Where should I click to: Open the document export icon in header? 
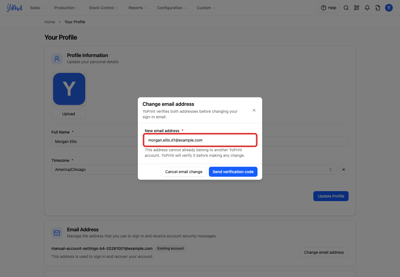[378, 8]
